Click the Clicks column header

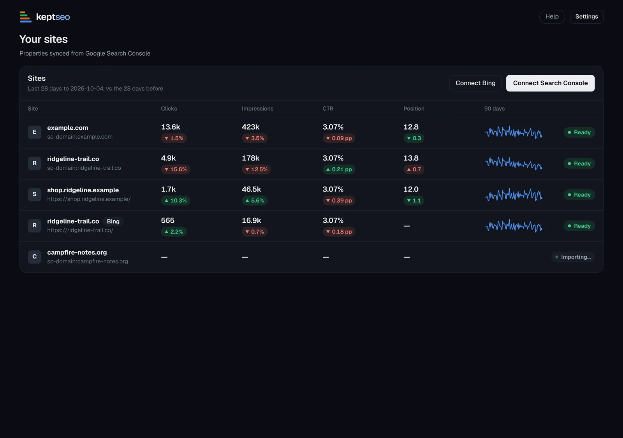point(169,109)
